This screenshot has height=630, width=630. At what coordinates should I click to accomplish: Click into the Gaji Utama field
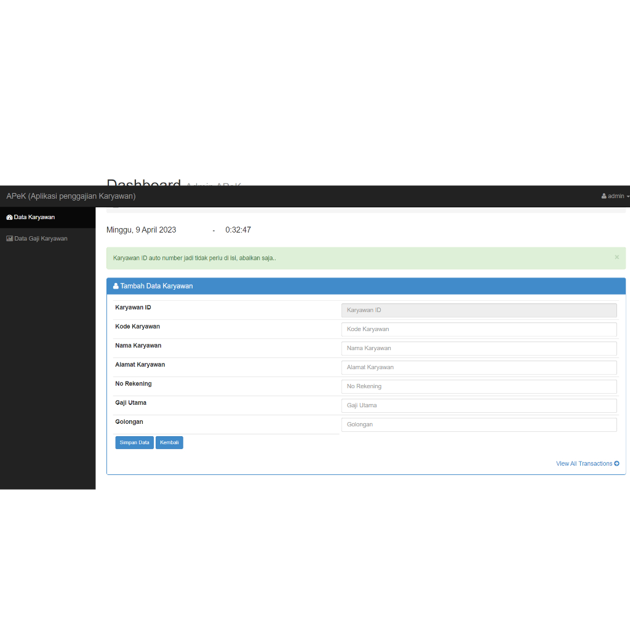pos(479,405)
